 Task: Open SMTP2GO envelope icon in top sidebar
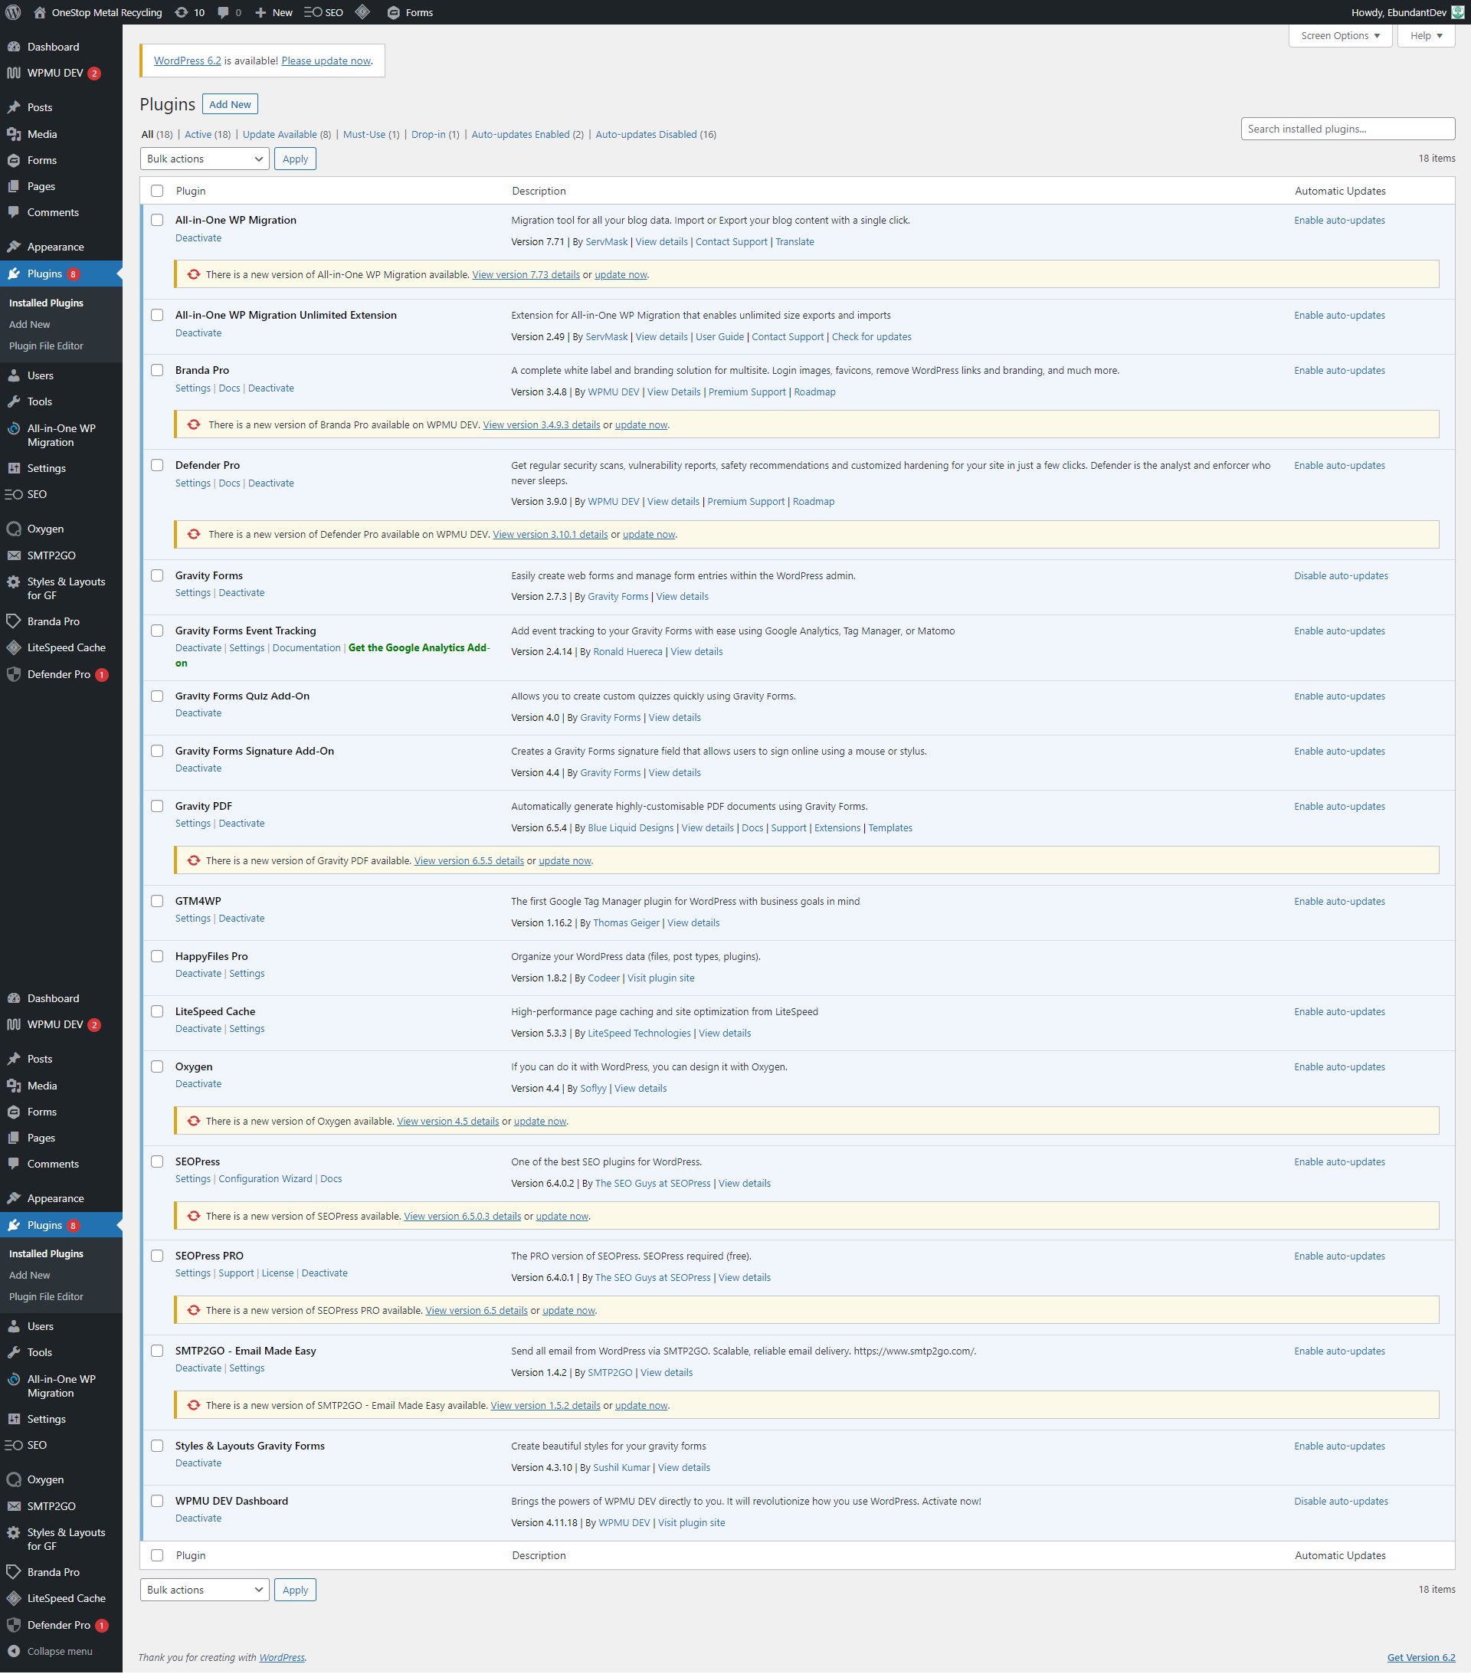(14, 555)
